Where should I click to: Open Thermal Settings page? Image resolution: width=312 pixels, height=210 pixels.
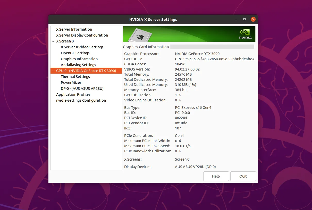(x=75, y=77)
